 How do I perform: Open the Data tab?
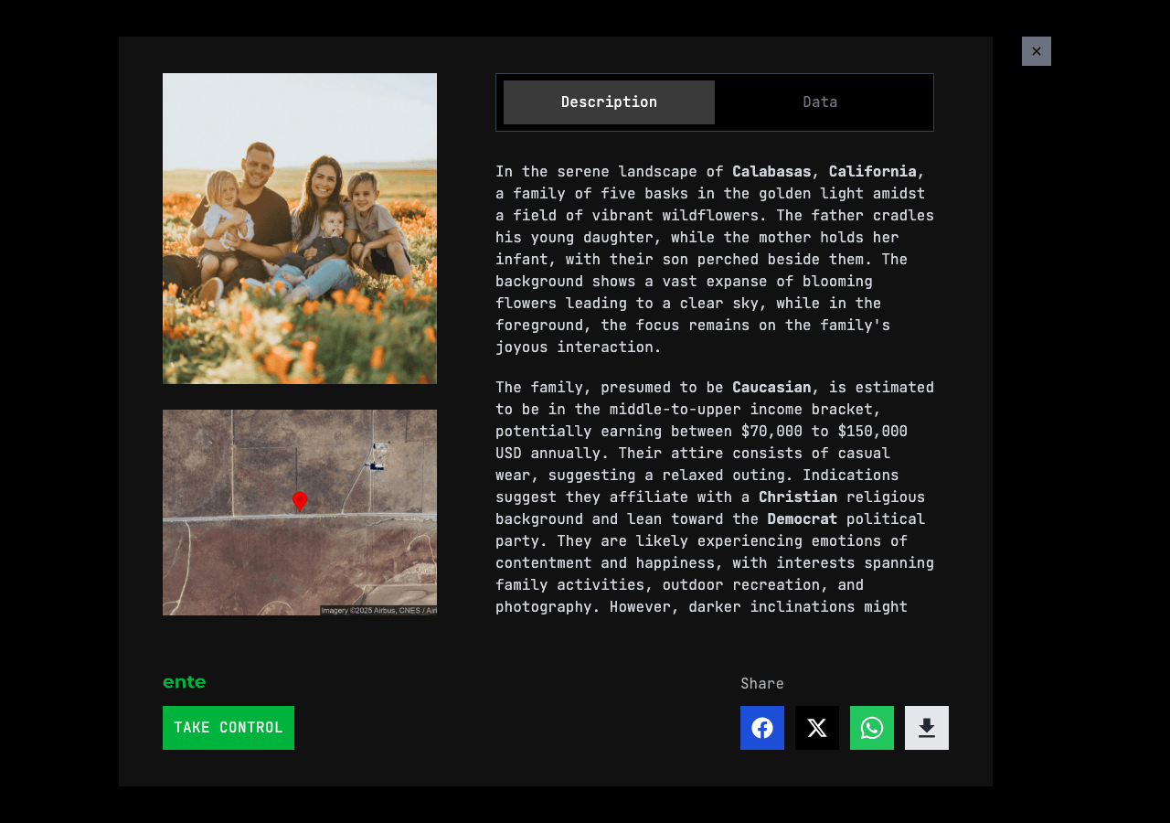pyautogui.click(x=820, y=102)
